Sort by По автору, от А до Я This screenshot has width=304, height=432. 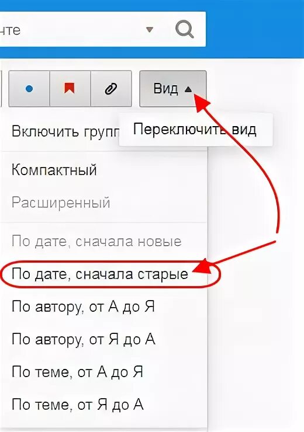[84, 306]
